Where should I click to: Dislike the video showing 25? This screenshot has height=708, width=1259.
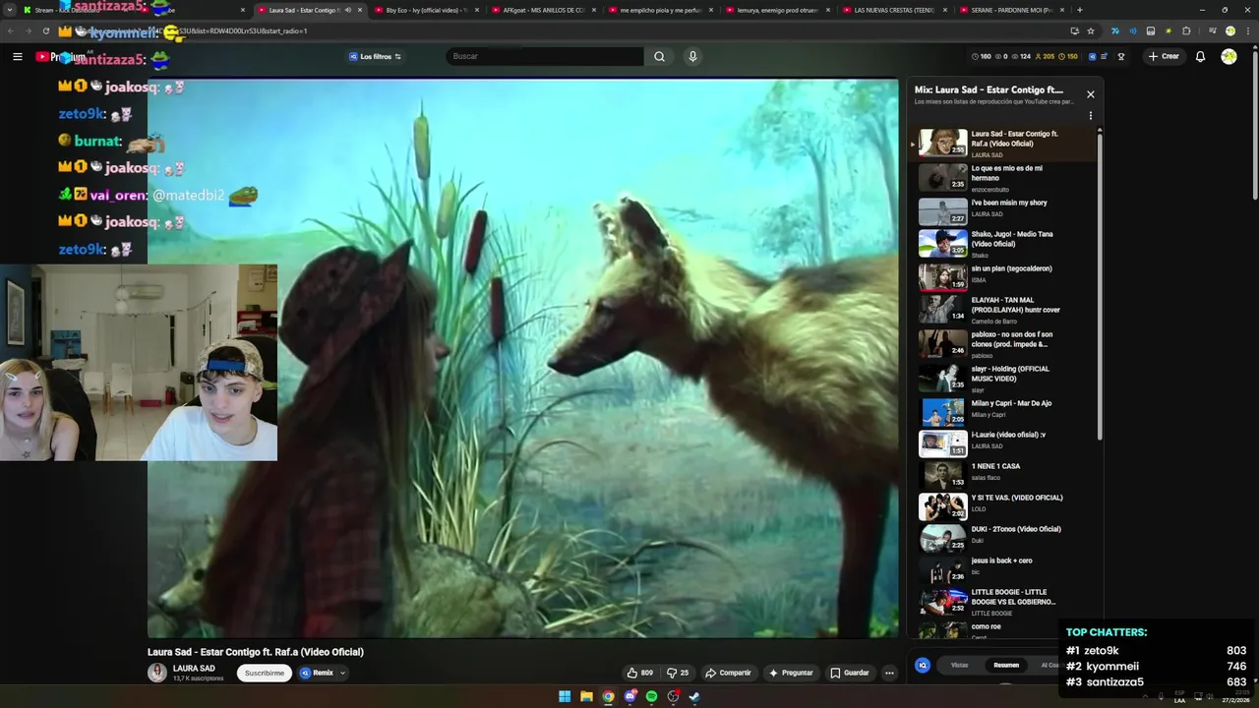pyautogui.click(x=678, y=673)
